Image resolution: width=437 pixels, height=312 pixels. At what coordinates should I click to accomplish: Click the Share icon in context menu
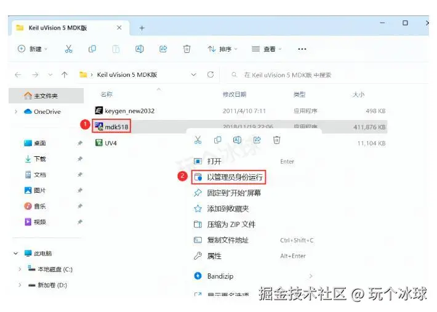click(257, 140)
